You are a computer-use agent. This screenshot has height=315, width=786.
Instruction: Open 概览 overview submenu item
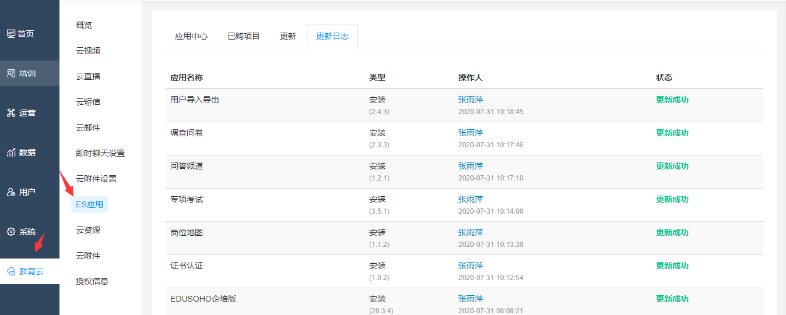84,25
